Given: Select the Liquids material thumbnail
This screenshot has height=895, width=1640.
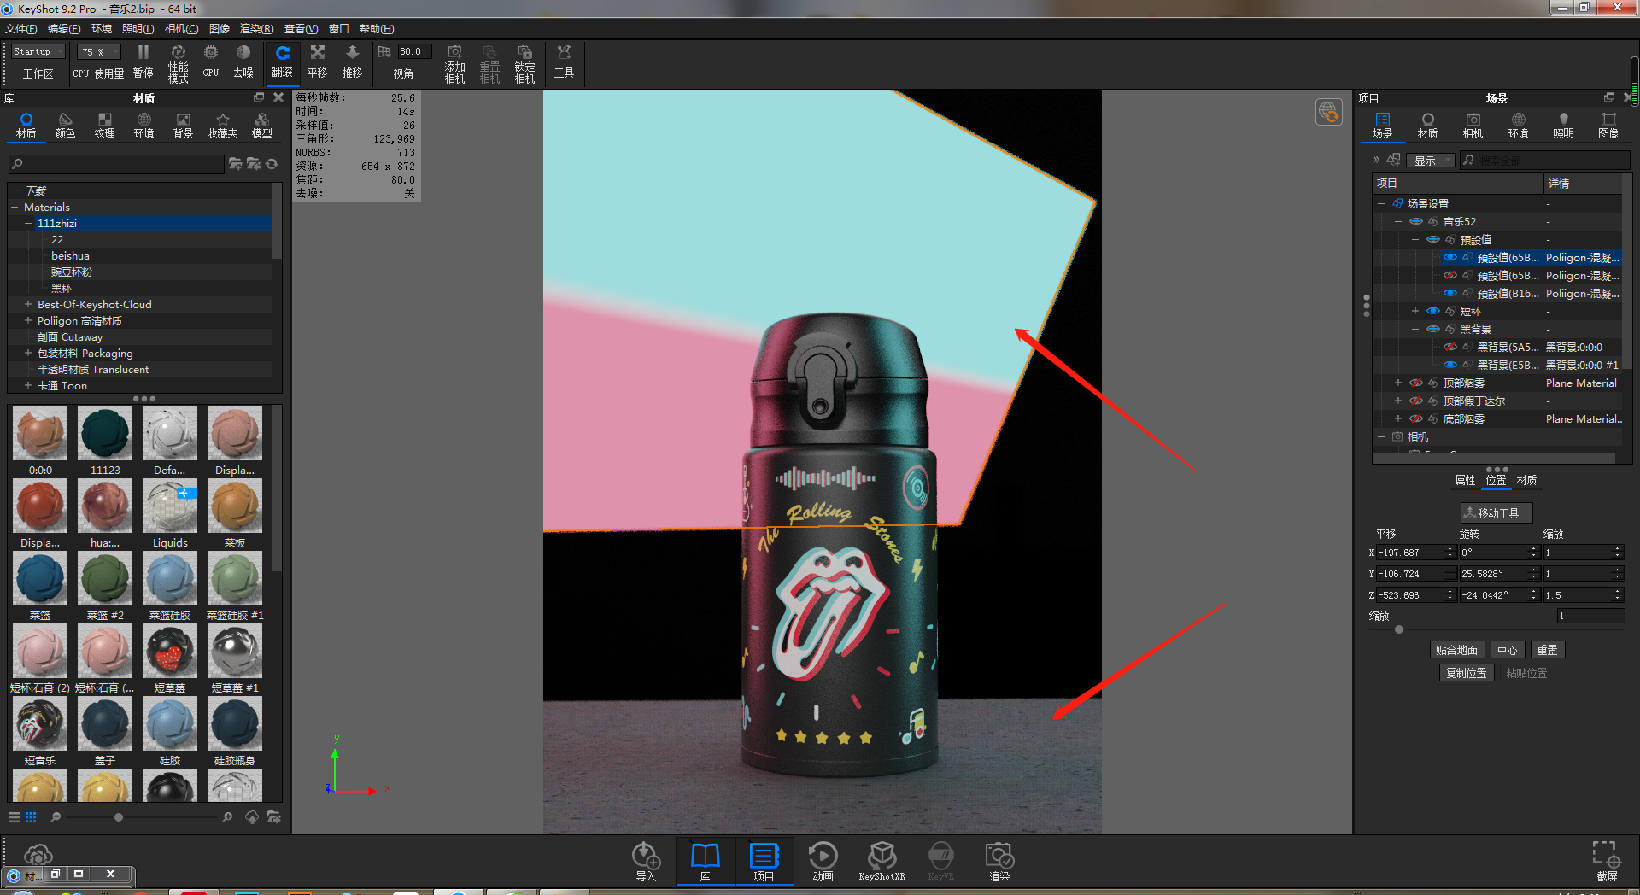Looking at the screenshot, I should pos(169,506).
